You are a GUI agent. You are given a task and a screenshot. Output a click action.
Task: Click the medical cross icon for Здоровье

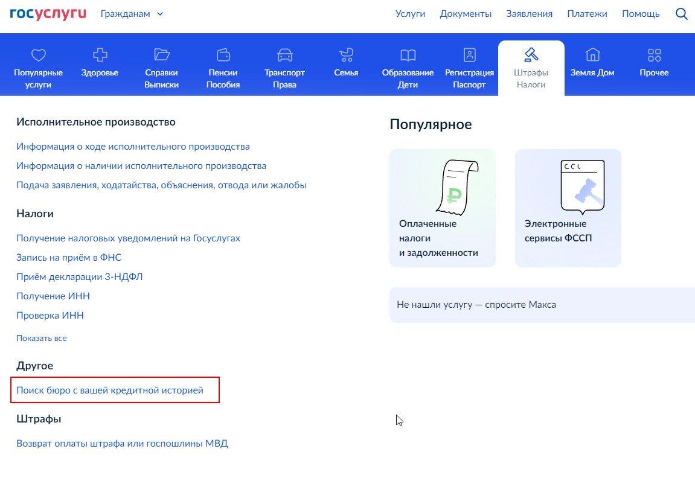pos(100,55)
